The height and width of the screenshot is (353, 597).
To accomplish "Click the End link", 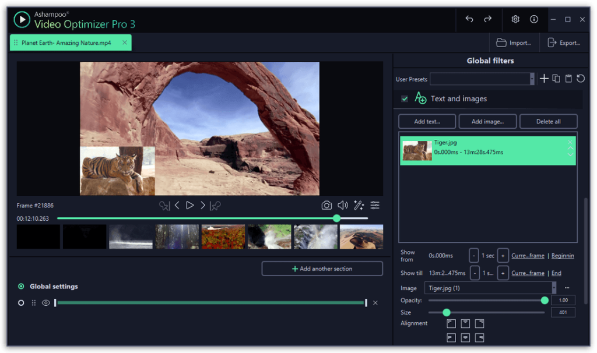I will click(556, 273).
